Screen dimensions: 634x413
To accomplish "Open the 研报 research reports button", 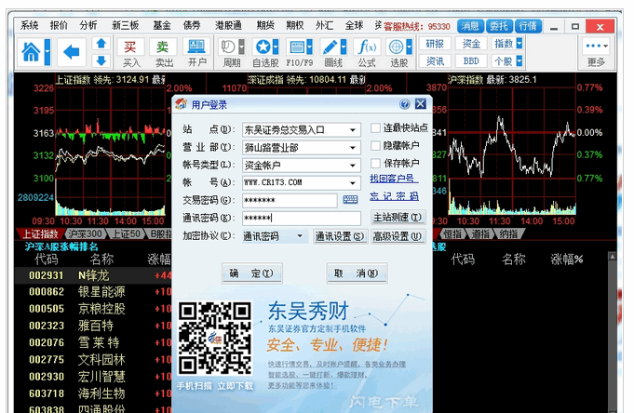I will point(435,43).
